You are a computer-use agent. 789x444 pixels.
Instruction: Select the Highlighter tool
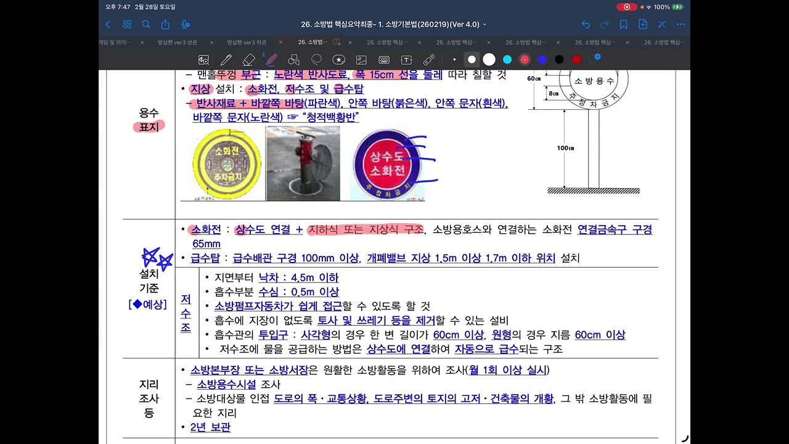point(271,60)
